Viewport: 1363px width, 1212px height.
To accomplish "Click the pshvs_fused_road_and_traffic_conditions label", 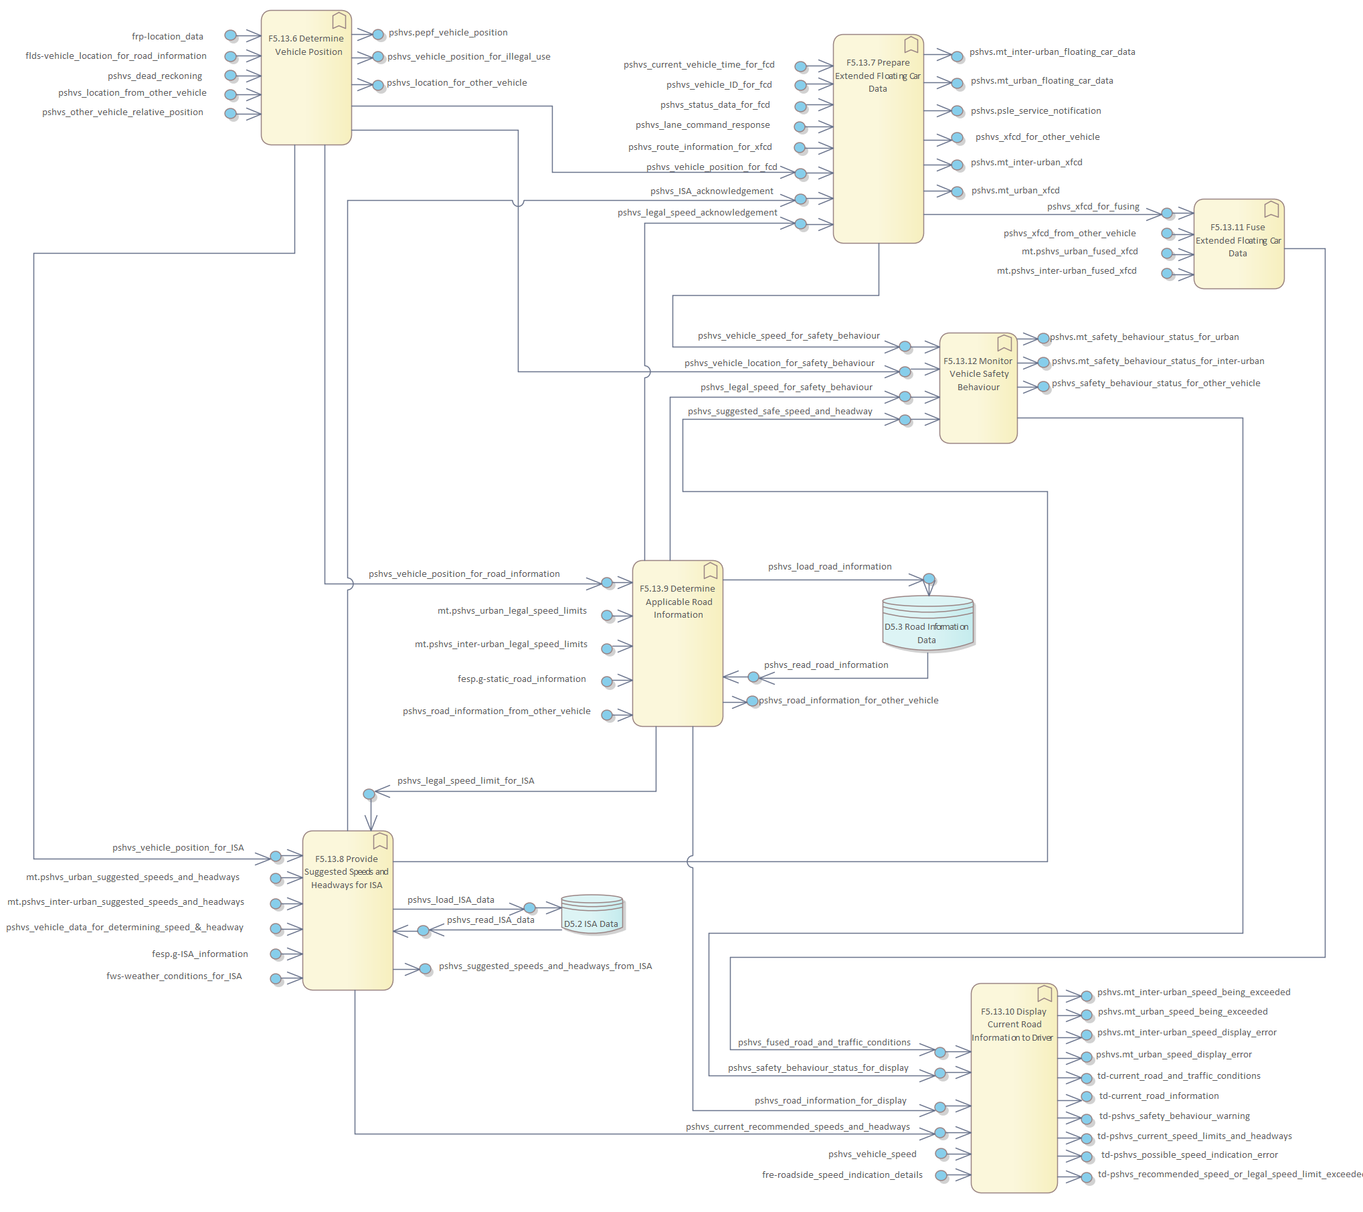I will pos(824,1043).
